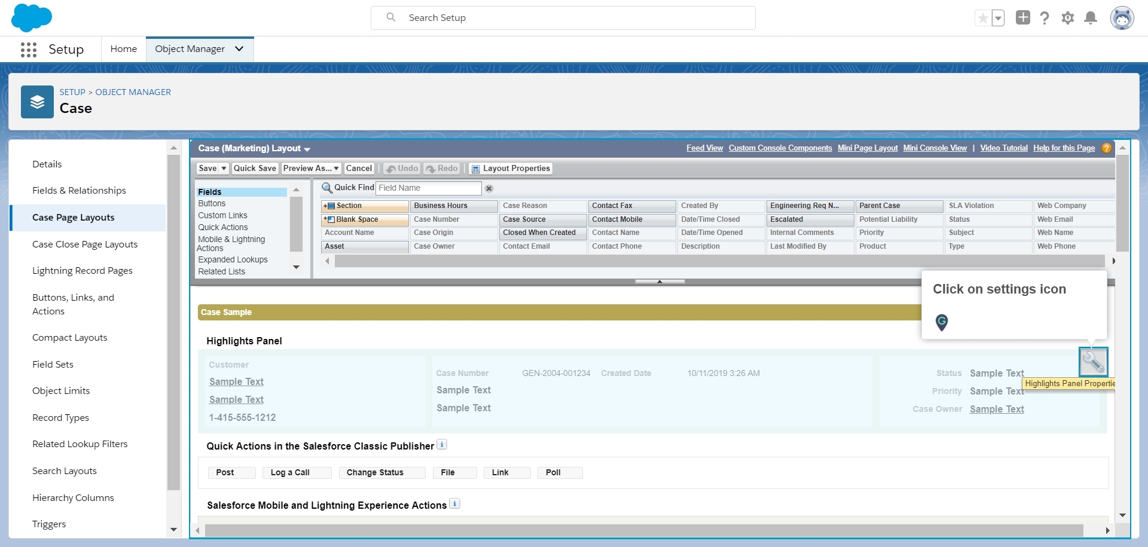Image resolution: width=1148 pixels, height=547 pixels.
Task: Click the Highlights Panel wrench icon
Action: (x=1093, y=362)
